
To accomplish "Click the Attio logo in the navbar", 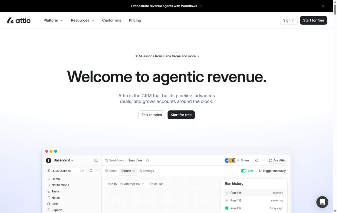I will coord(19,20).
